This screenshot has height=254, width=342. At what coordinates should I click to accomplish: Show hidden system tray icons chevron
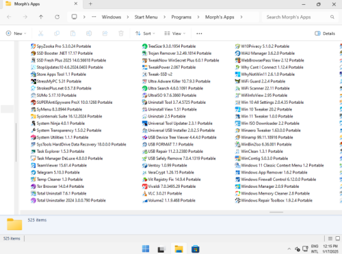click(289, 249)
